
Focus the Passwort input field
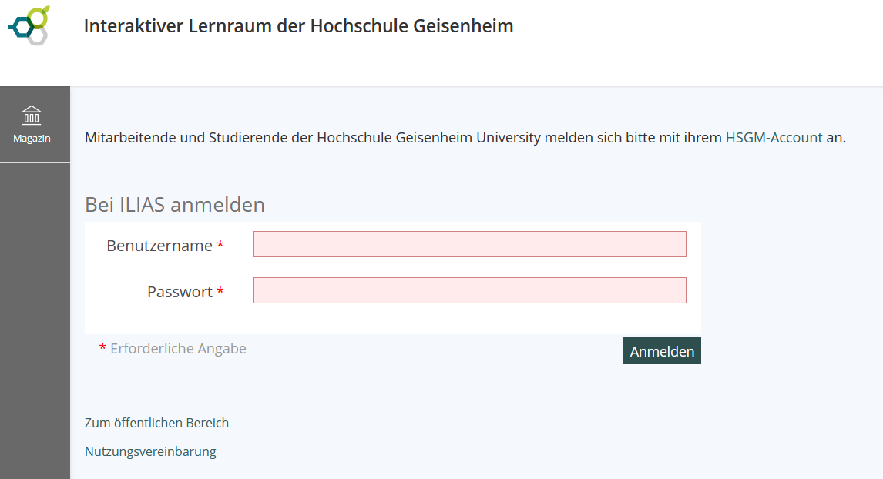coord(469,290)
